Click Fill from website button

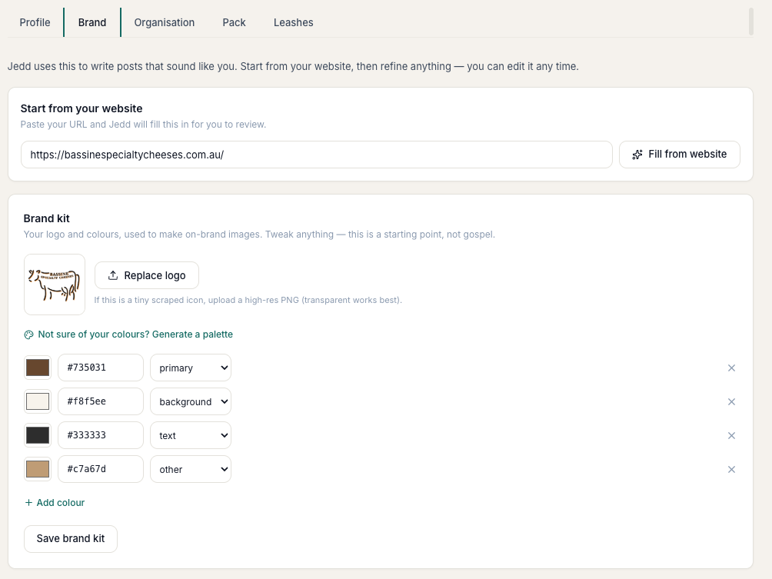pyautogui.click(x=680, y=155)
